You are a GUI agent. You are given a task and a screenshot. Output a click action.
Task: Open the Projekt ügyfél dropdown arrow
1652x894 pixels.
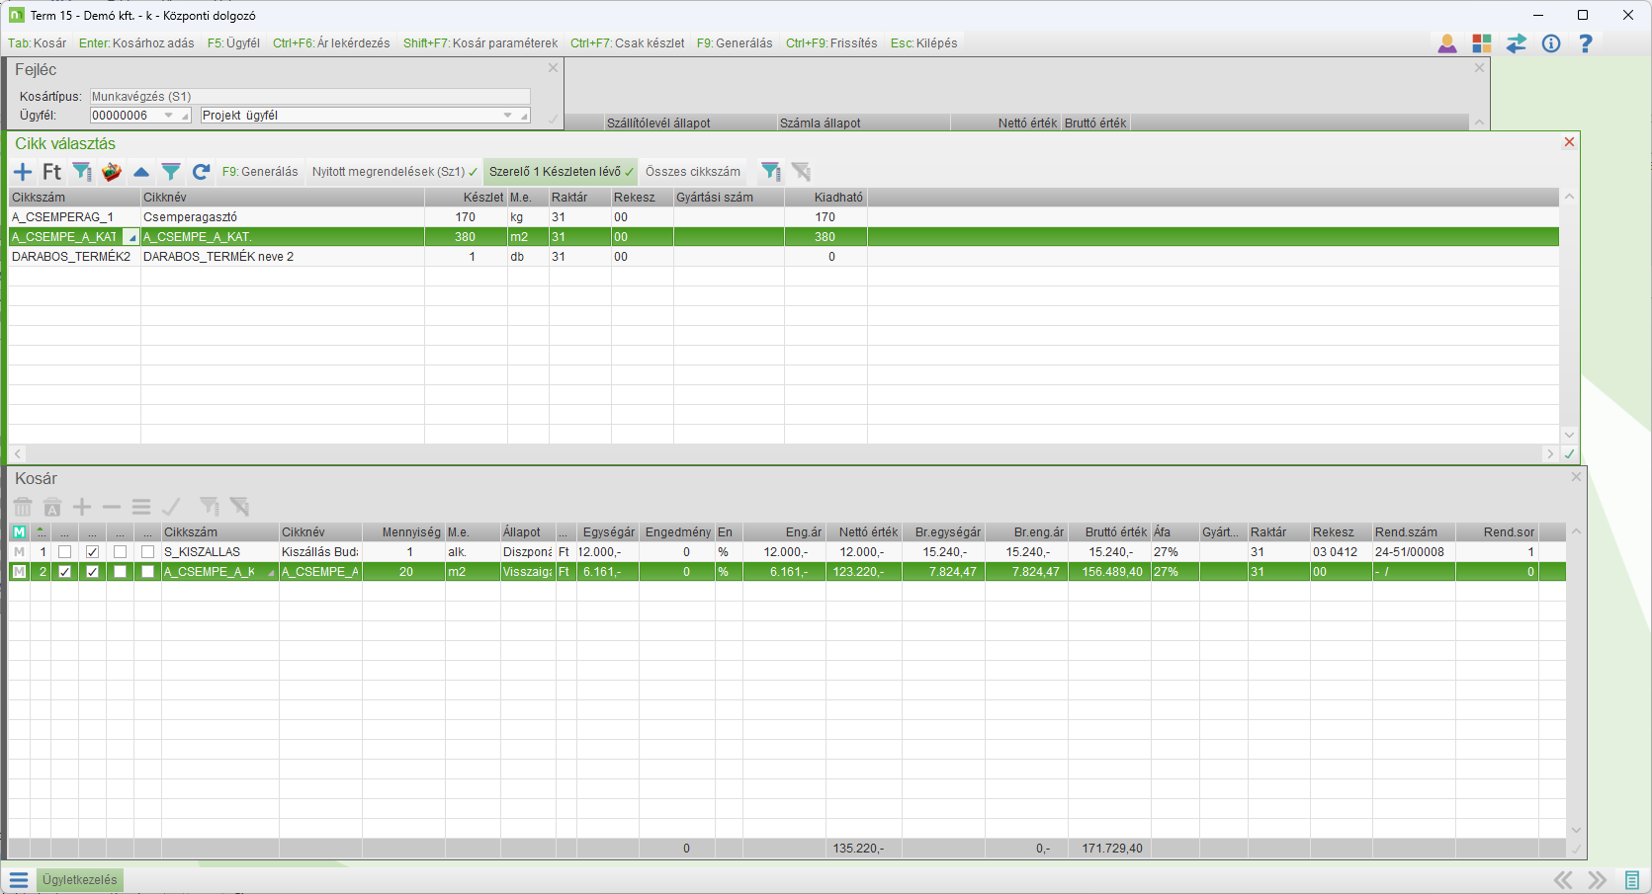(508, 116)
